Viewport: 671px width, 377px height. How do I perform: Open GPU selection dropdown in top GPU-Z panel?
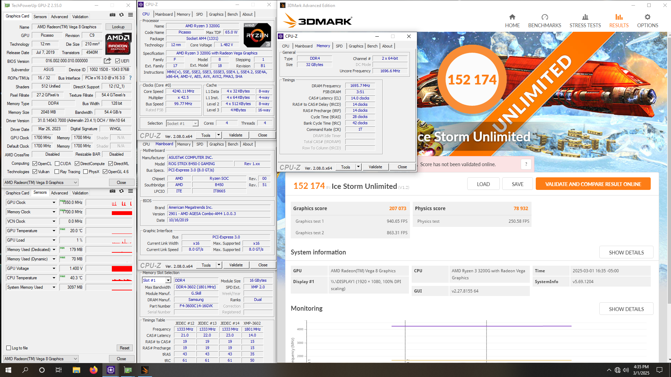click(41, 182)
